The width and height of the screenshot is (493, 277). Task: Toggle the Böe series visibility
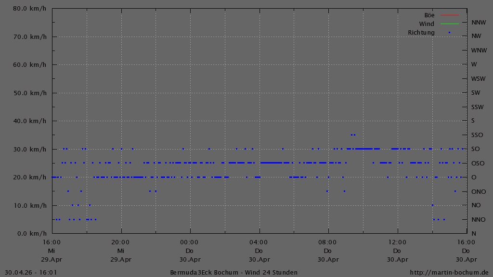coord(450,14)
